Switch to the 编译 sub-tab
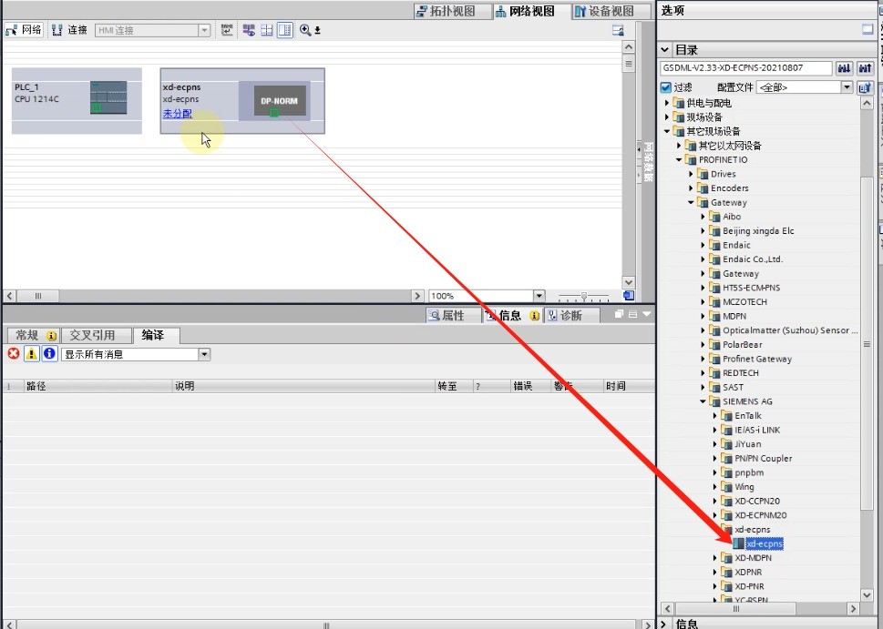The height and width of the screenshot is (629, 883). click(x=156, y=335)
